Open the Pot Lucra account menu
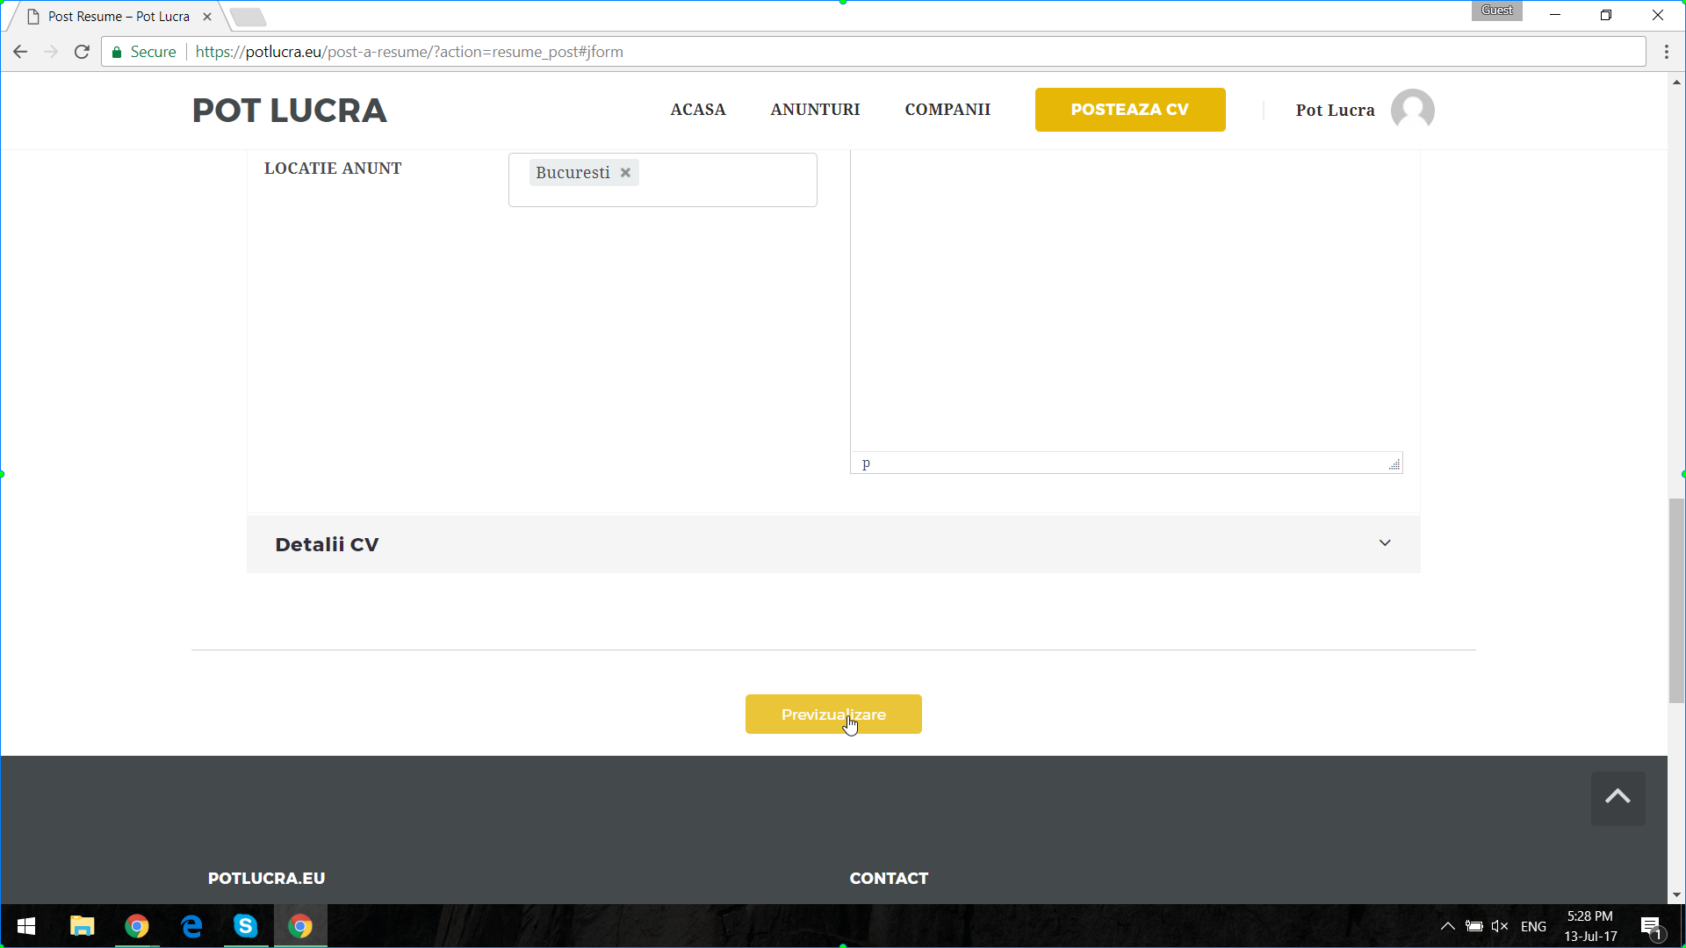The image size is (1686, 948). (1335, 110)
